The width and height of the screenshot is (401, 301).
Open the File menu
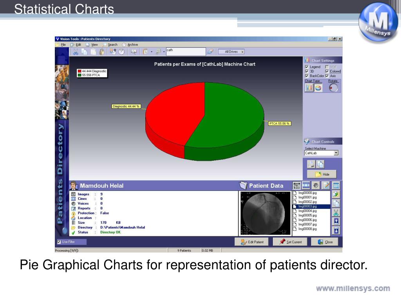tap(63, 45)
